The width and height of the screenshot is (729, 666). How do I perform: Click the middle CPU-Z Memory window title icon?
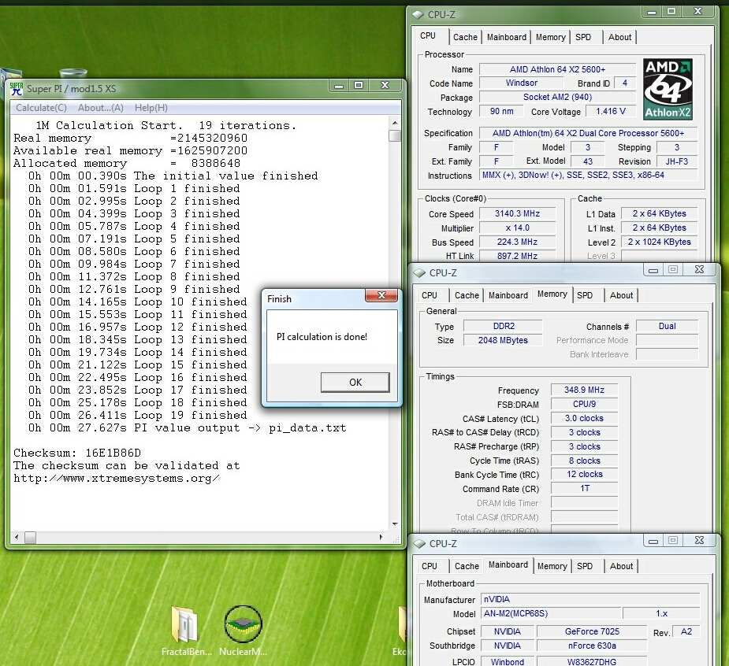click(x=419, y=273)
